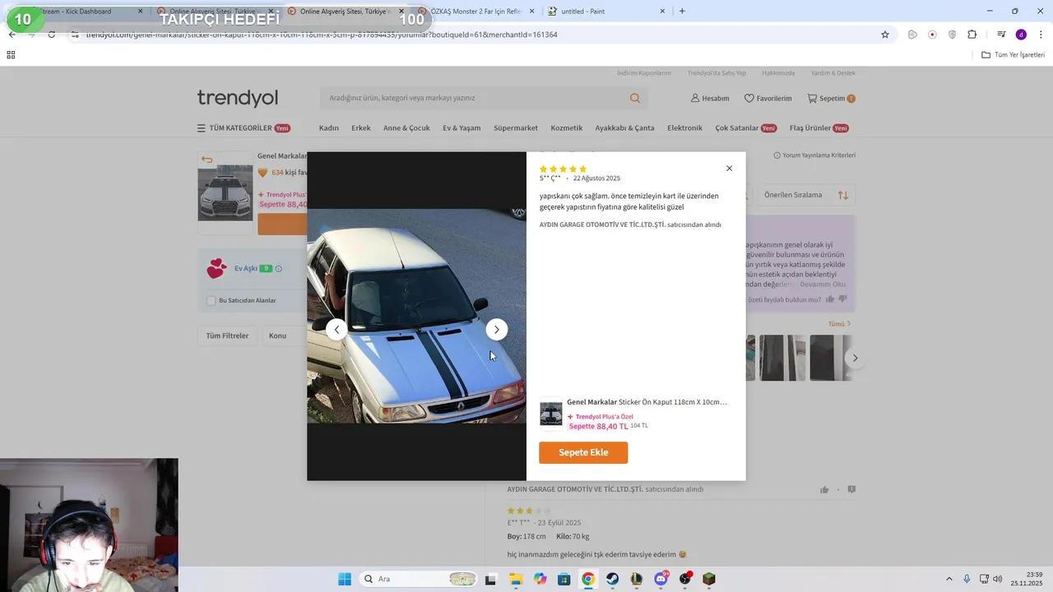Bookmark this page with the star icon
1053x592 pixels.
885,35
